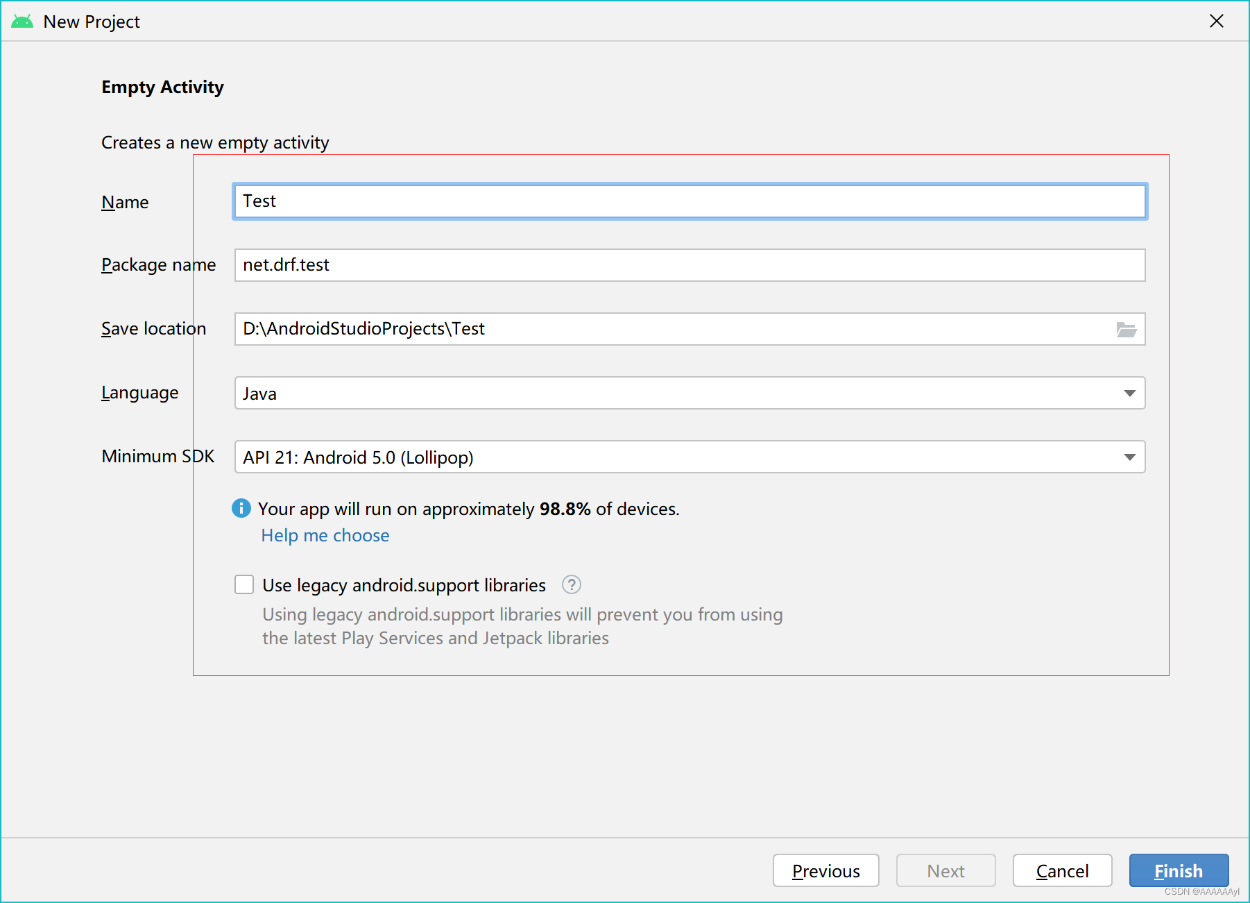The height and width of the screenshot is (903, 1250).
Task: Open the Language dropdown showing Java
Action: click(690, 393)
